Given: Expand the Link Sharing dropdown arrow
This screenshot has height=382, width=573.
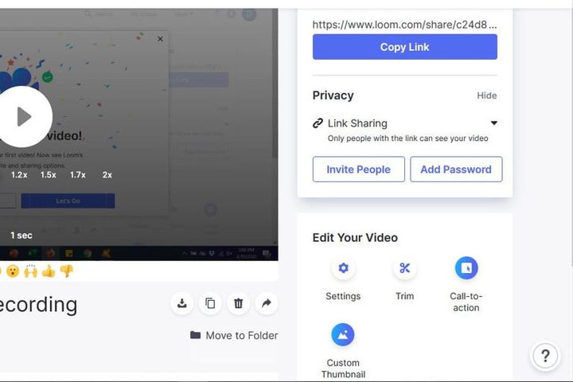Looking at the screenshot, I should (493, 123).
